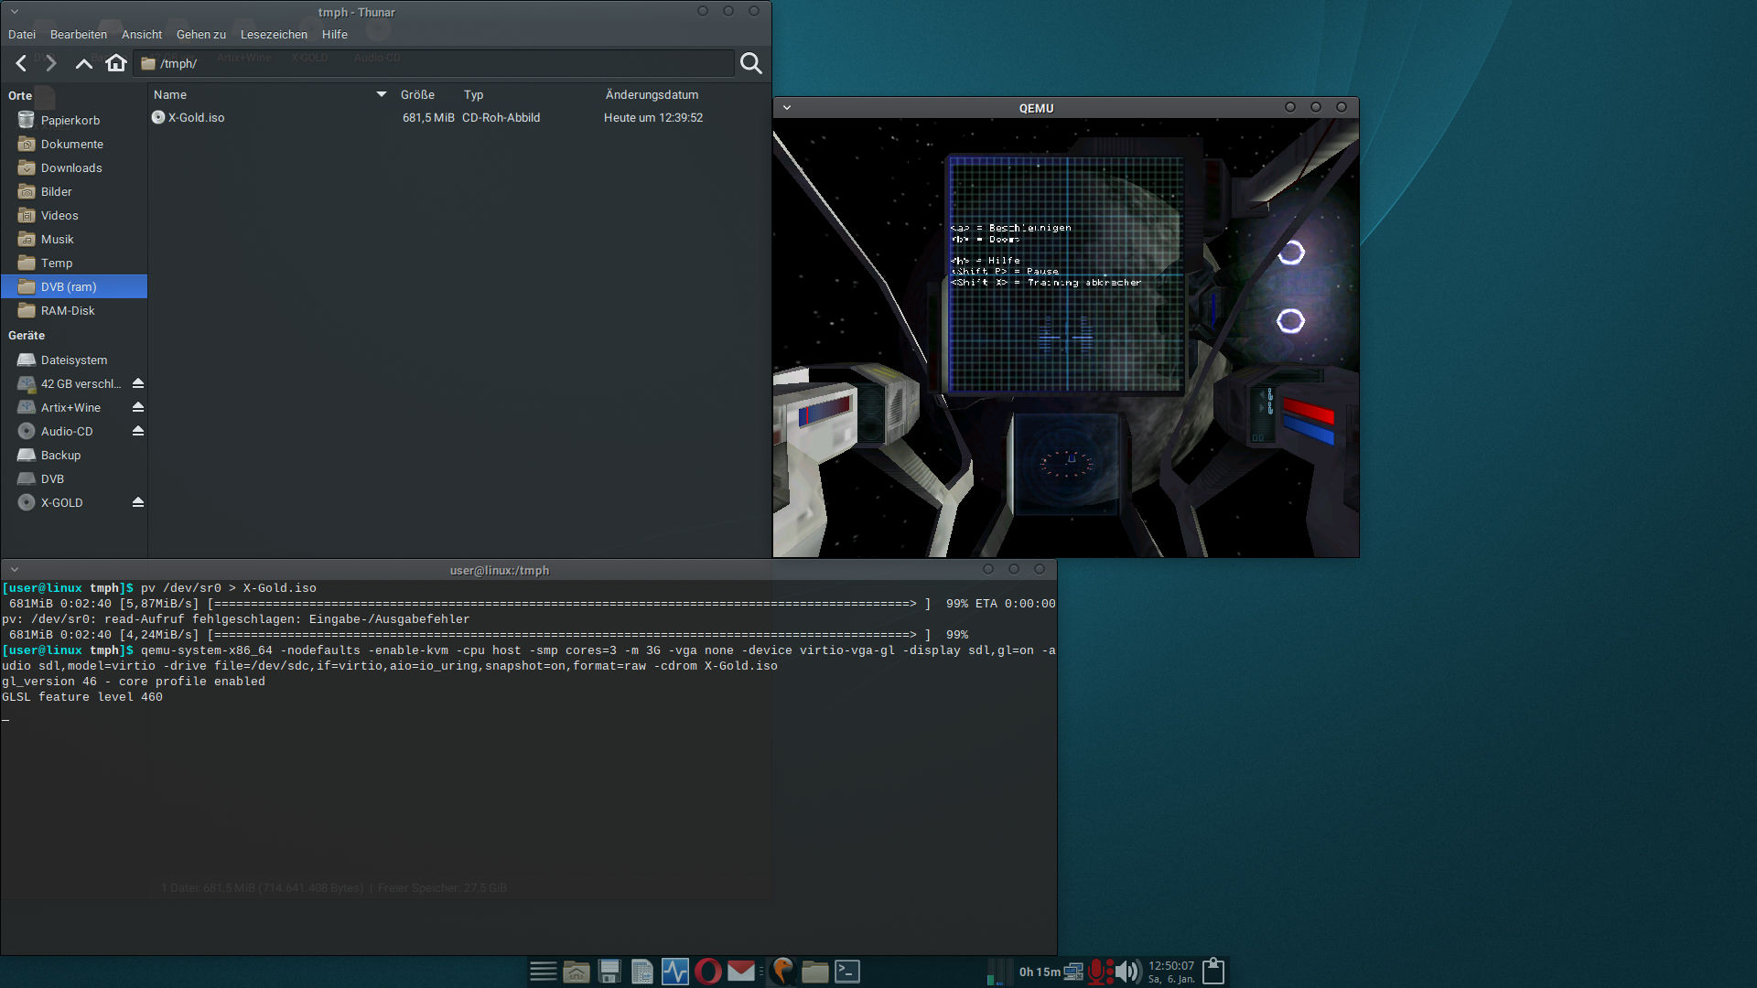The height and width of the screenshot is (988, 1757).
Task: Go back using Thunar's back arrow
Action: coord(20,63)
